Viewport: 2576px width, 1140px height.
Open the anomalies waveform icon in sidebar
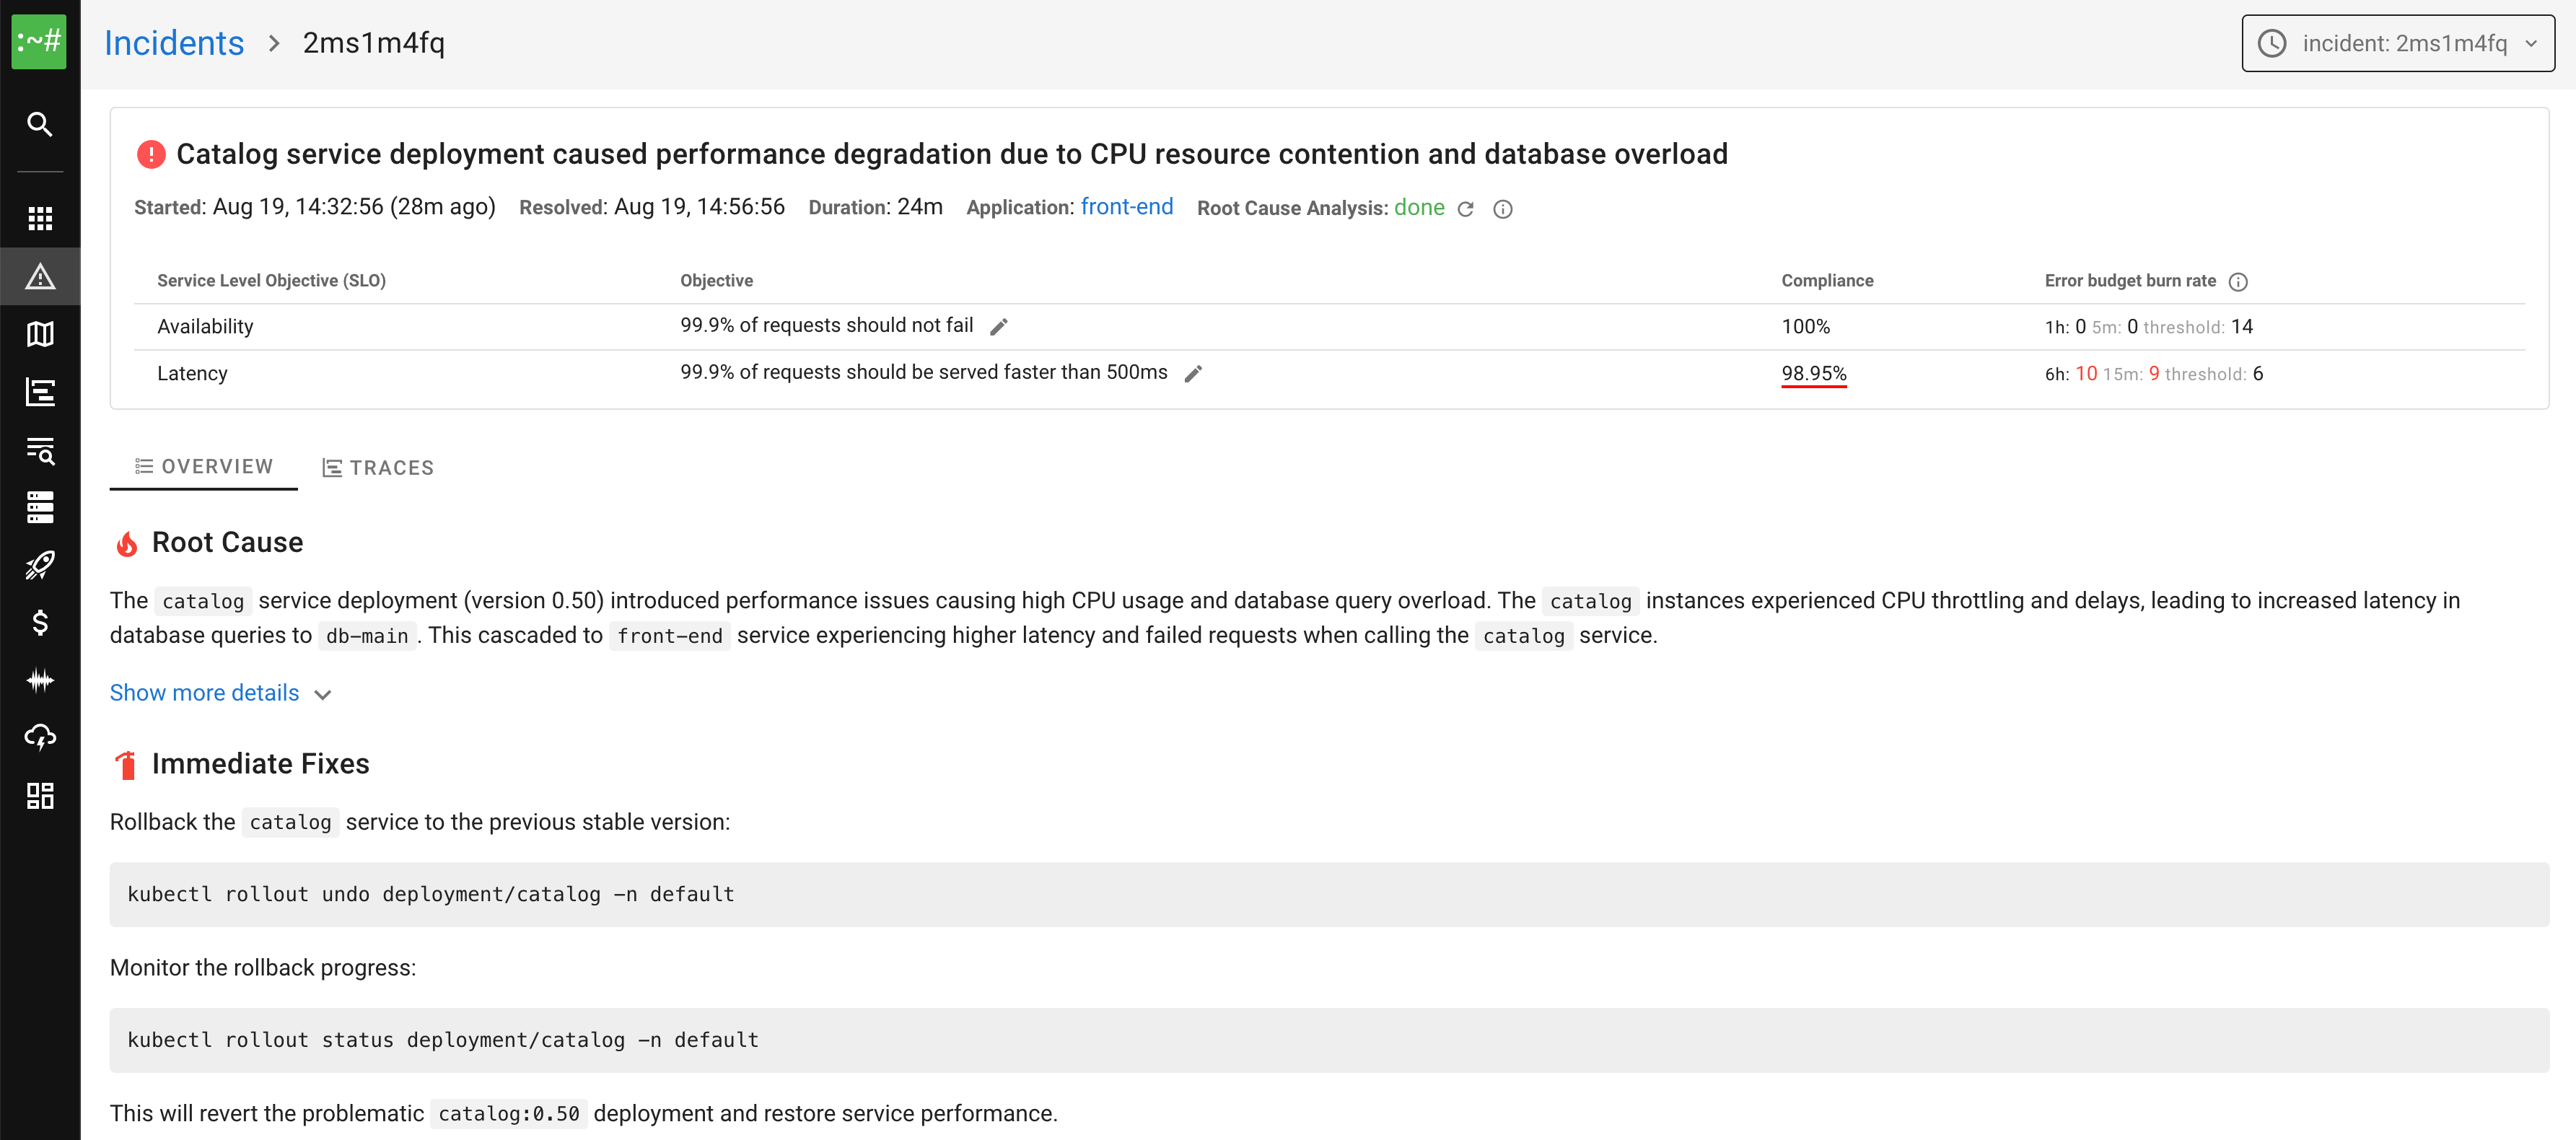click(40, 681)
